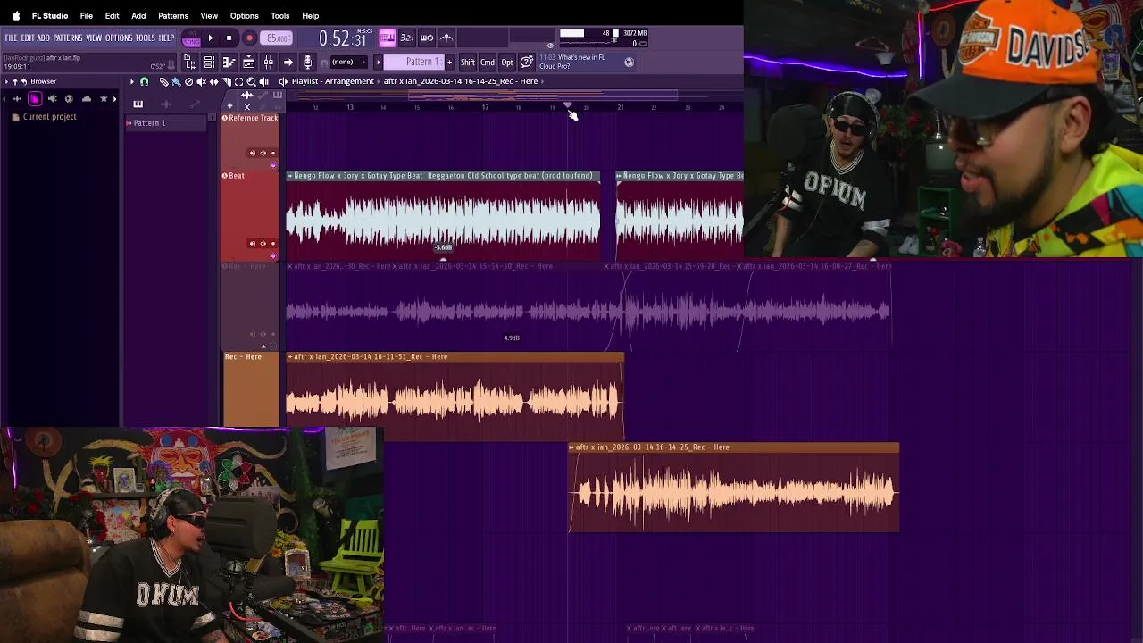Open Browser globe library tab
The image size is (1143, 643).
coord(69,99)
